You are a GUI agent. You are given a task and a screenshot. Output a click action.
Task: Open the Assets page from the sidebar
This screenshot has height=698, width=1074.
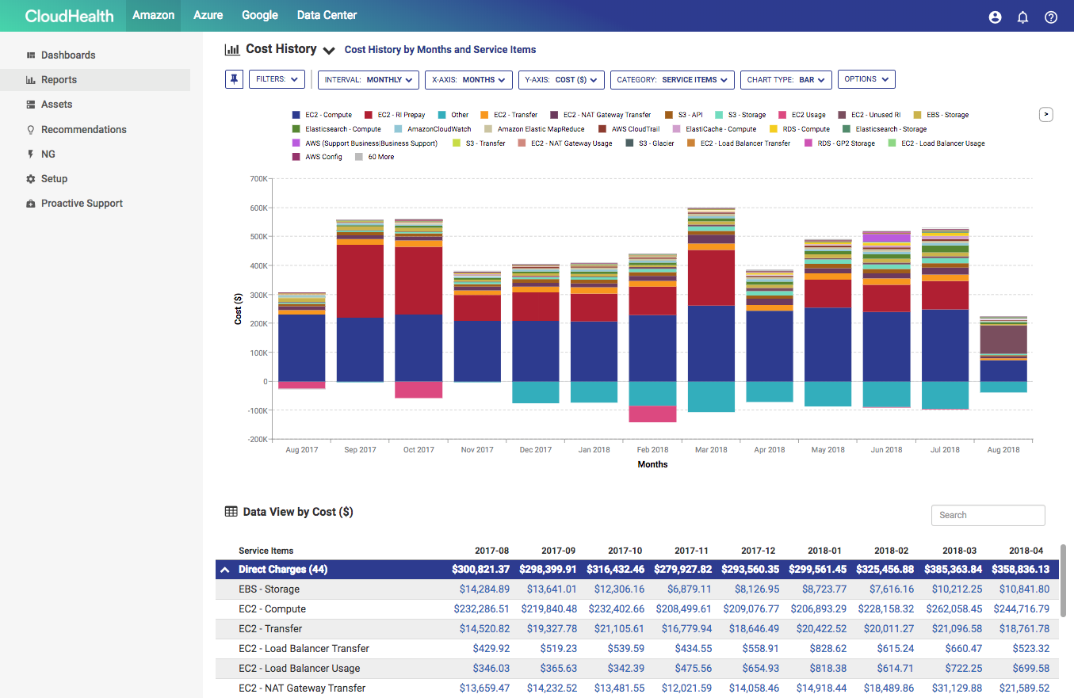coord(58,104)
